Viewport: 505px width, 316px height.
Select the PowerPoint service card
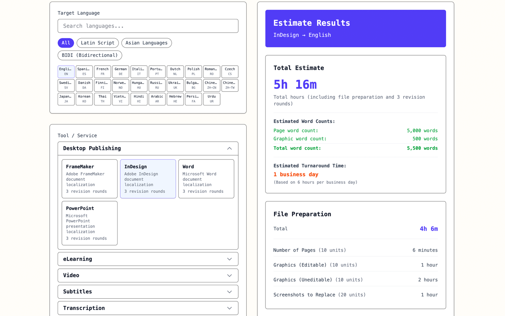(90, 223)
